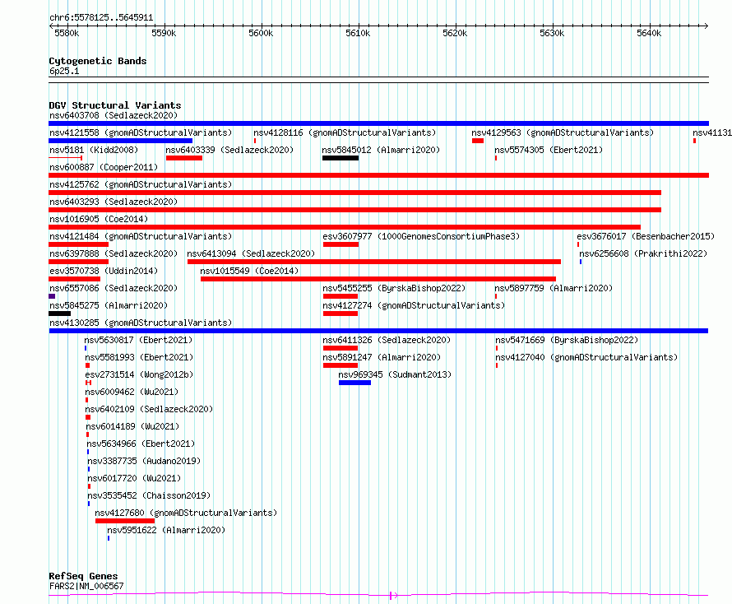Open nsv4130285 gnomAD variant label

(x=141, y=323)
